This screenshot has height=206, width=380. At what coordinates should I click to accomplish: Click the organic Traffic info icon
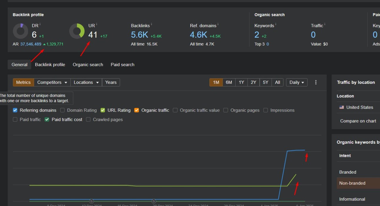[x=325, y=24]
